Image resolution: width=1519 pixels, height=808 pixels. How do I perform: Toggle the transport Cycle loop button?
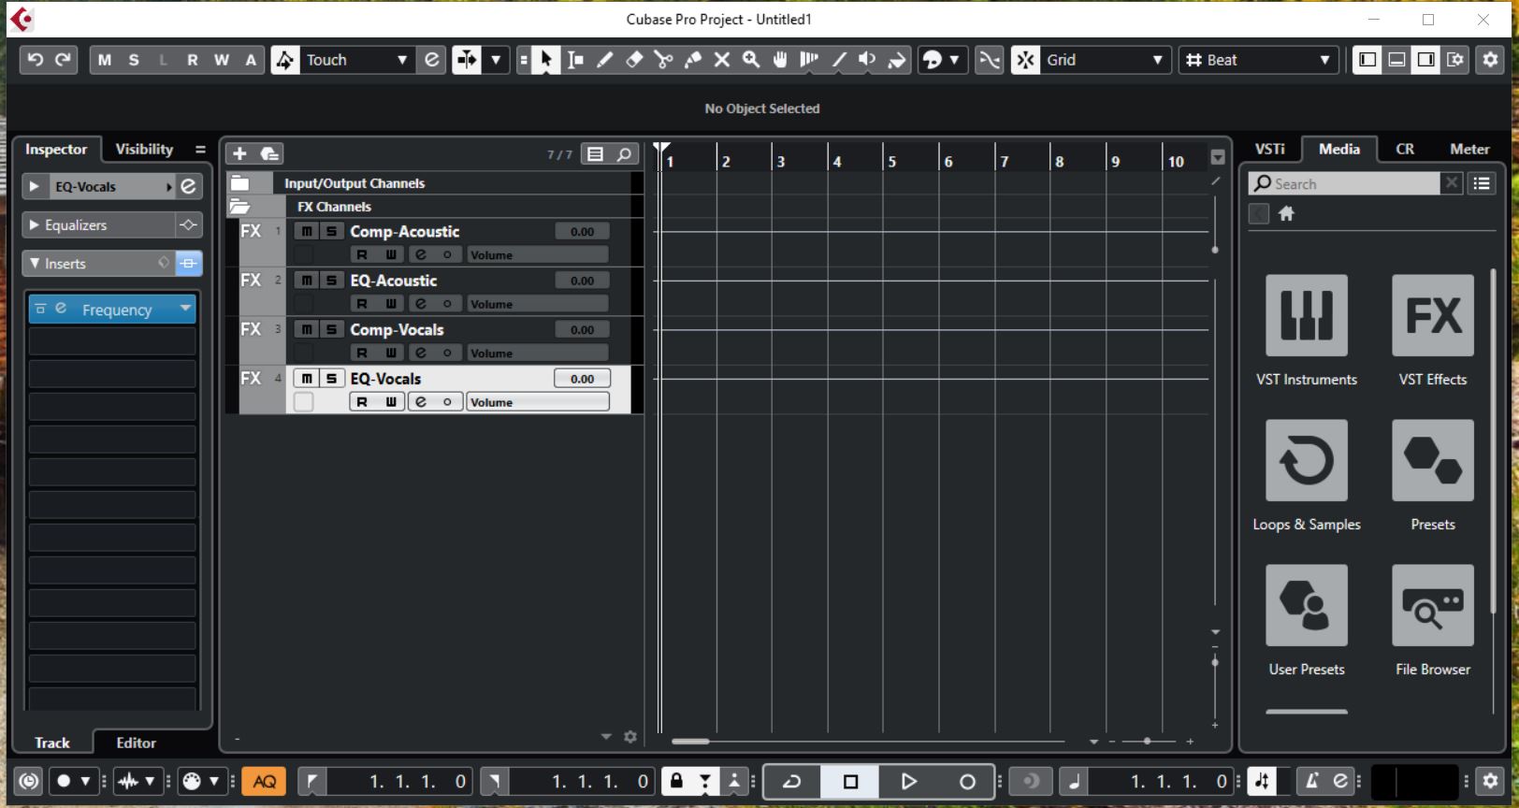pyautogui.click(x=792, y=781)
